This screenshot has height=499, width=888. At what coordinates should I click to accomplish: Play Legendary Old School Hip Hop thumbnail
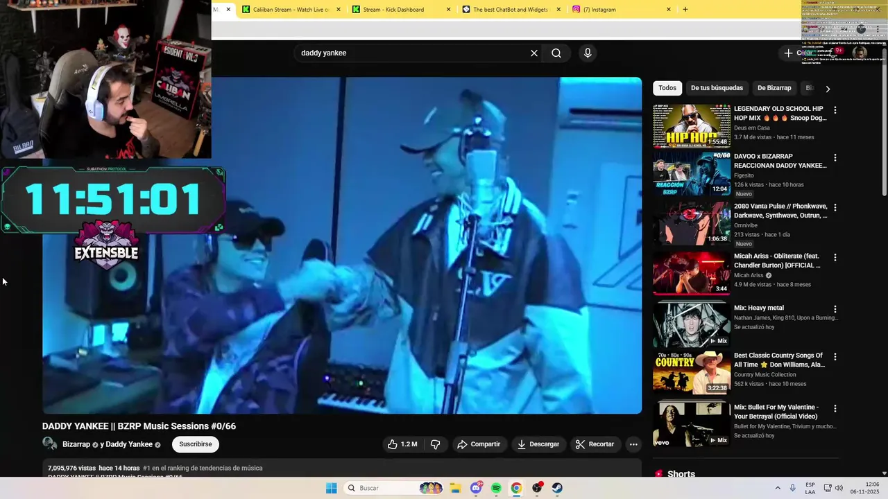692,126
